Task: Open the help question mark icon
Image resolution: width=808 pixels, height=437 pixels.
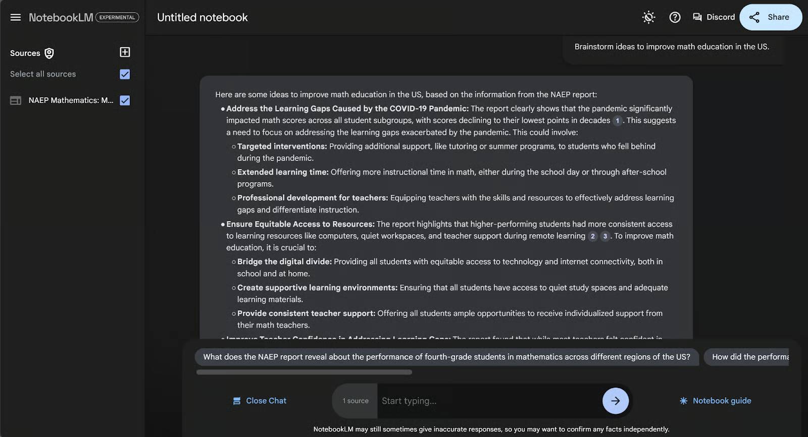Action: tap(675, 17)
